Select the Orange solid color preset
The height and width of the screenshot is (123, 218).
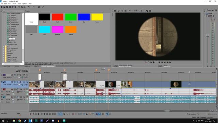click(71, 29)
